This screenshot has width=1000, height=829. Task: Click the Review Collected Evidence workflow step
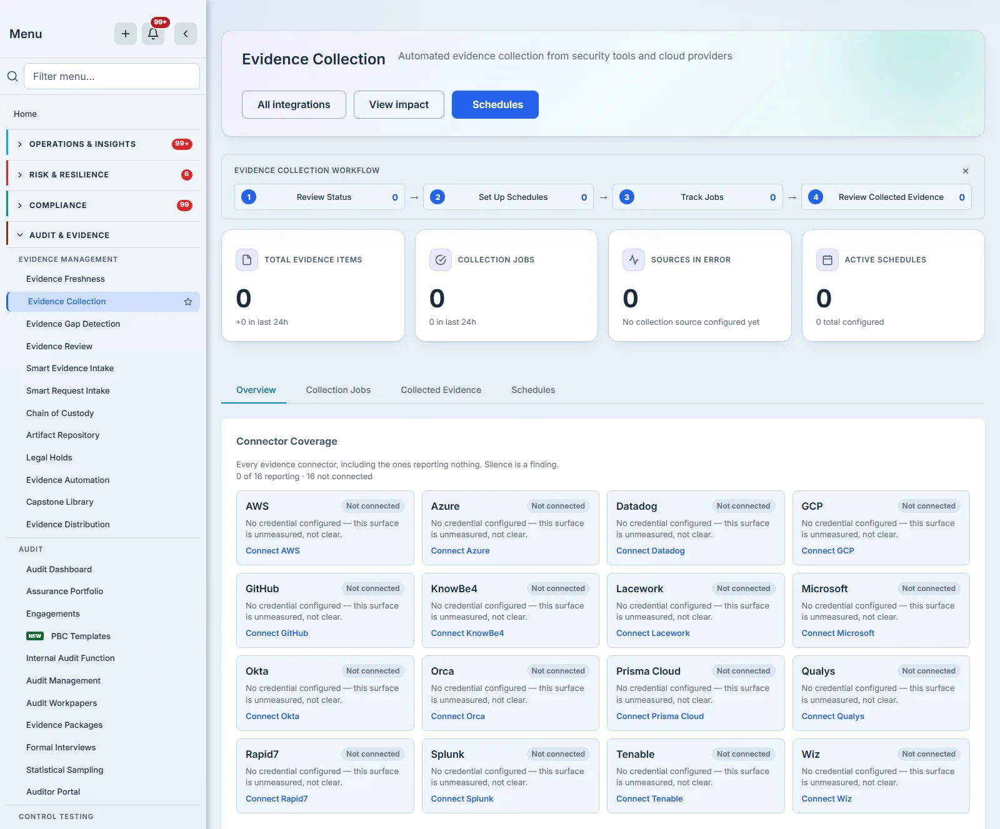coord(886,197)
